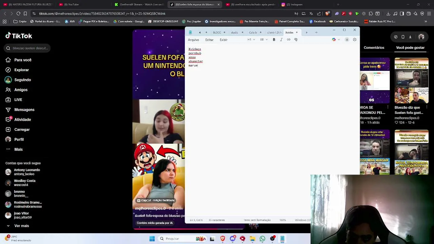This screenshot has height=244, width=434.
Task: Open OBS Studio from the taskbar
Action: [272, 239]
